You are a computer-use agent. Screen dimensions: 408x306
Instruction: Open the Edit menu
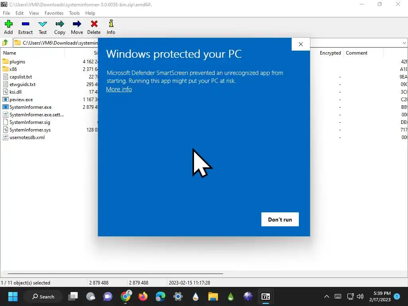pyautogui.click(x=20, y=13)
